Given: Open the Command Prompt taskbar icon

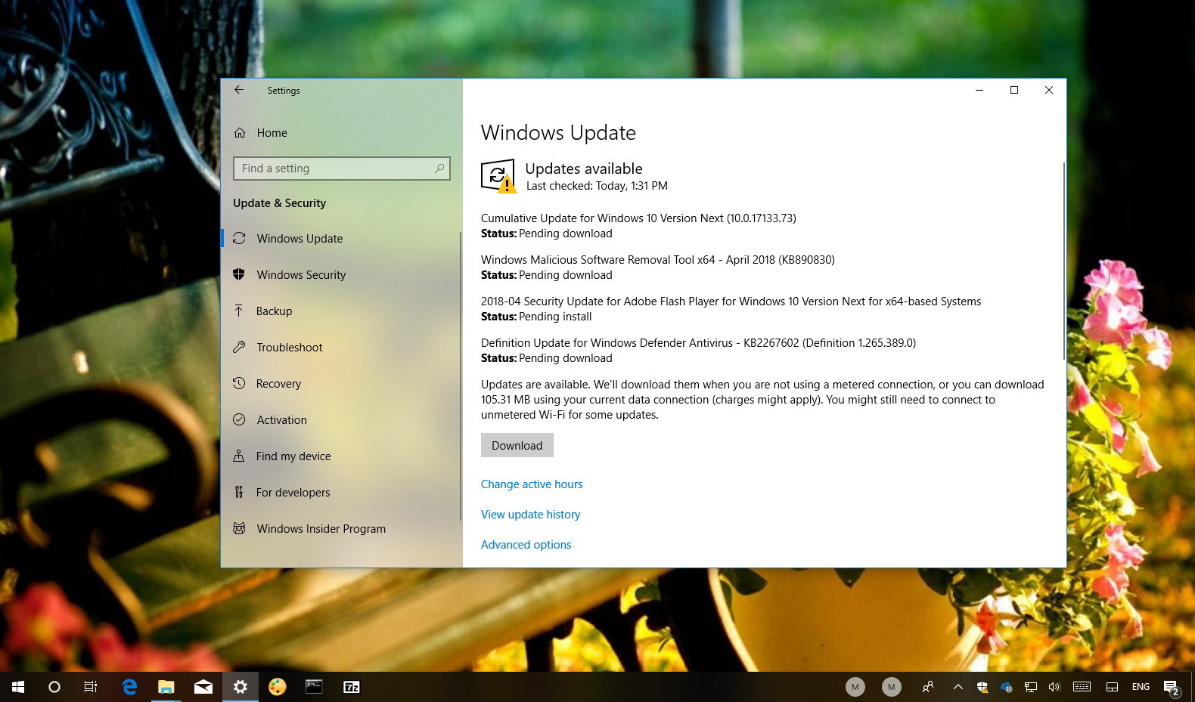Looking at the screenshot, I should (x=315, y=687).
